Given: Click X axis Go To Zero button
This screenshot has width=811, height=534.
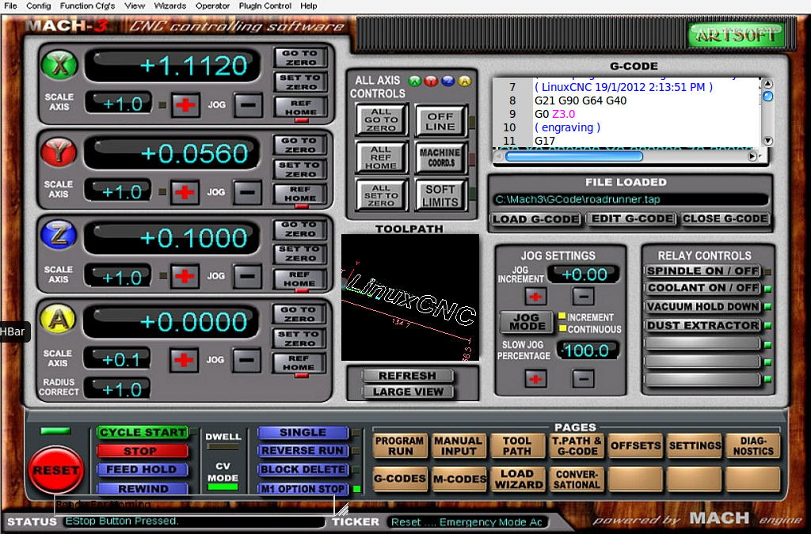Looking at the screenshot, I should click(x=300, y=57).
